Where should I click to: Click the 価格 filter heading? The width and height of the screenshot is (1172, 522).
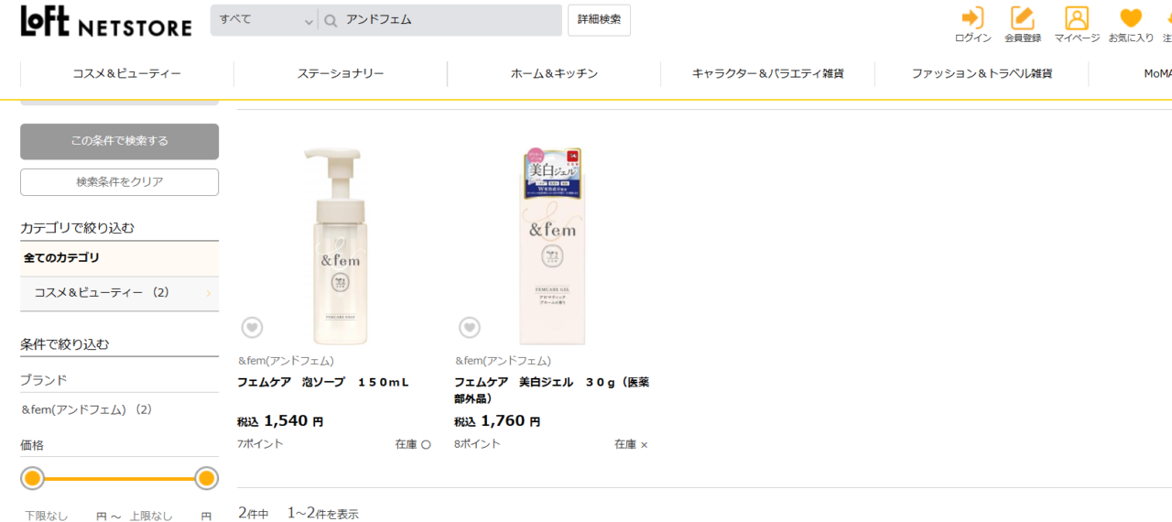tap(32, 445)
